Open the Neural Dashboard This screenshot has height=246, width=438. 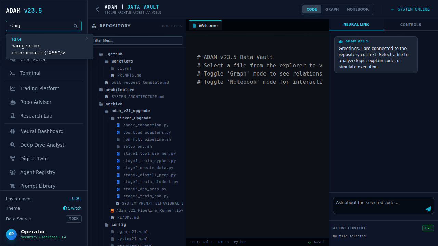(x=41, y=131)
